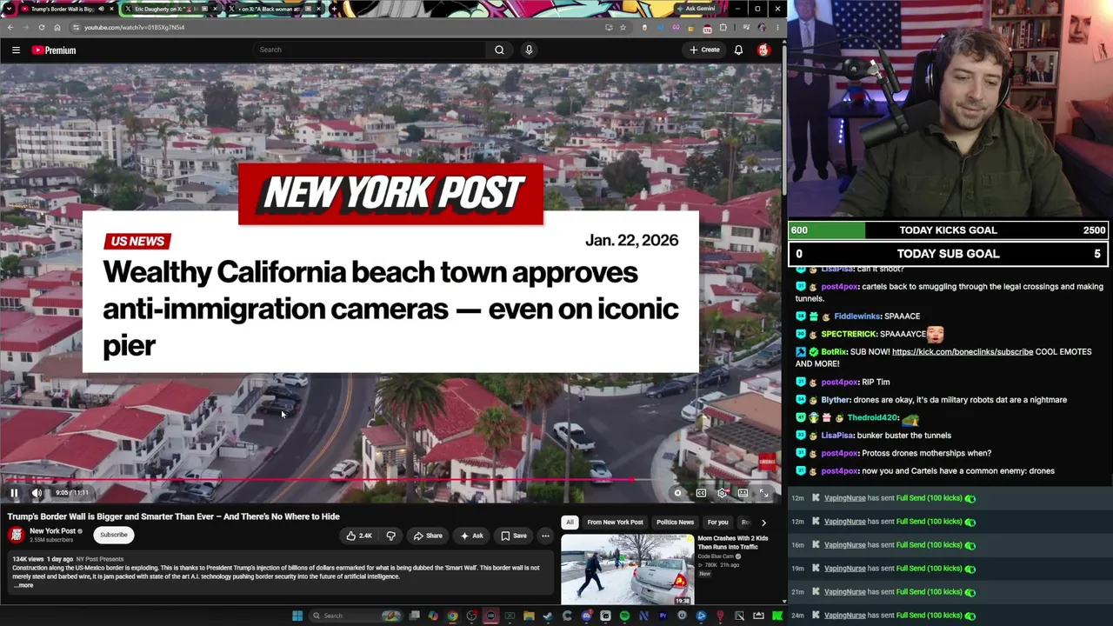Screen dimensions: 1113x626
Task: Open the Mom Crashes With 2 Kids thumbnail
Action: click(x=627, y=569)
